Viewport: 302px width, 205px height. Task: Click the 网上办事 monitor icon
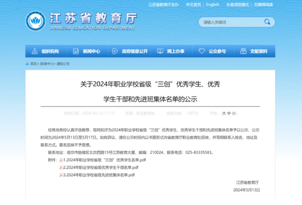(160, 51)
